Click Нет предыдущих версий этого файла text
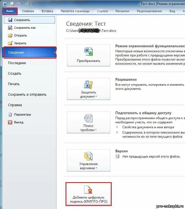Screen dimensions: 185x209 [151, 156]
